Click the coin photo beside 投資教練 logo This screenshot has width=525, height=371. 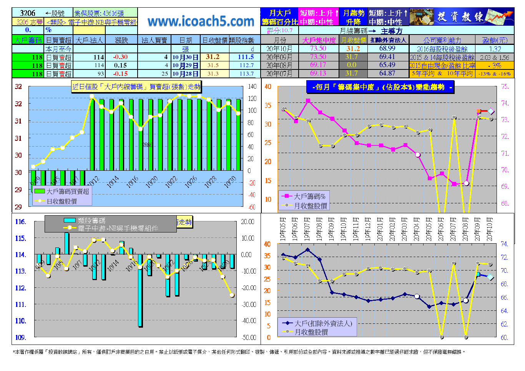(x=422, y=16)
